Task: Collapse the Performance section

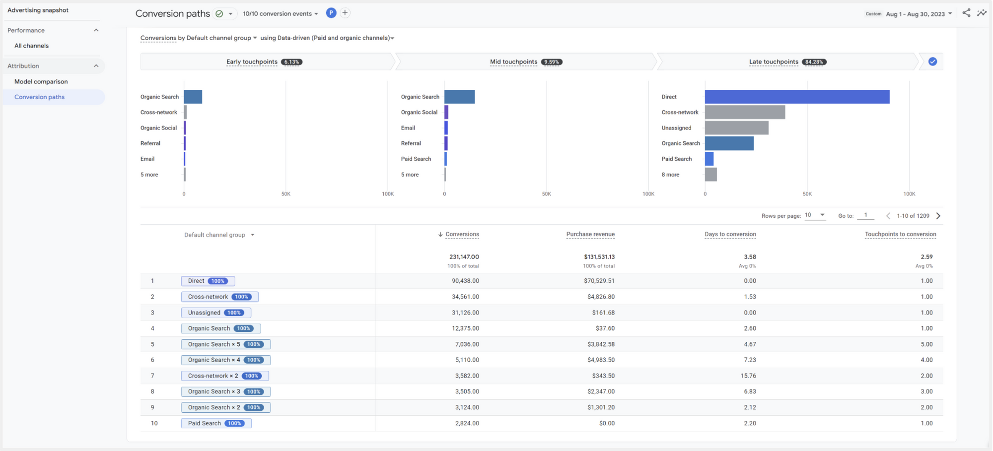Action: (x=96, y=30)
